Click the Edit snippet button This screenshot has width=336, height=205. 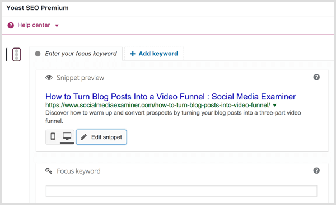[x=101, y=137]
